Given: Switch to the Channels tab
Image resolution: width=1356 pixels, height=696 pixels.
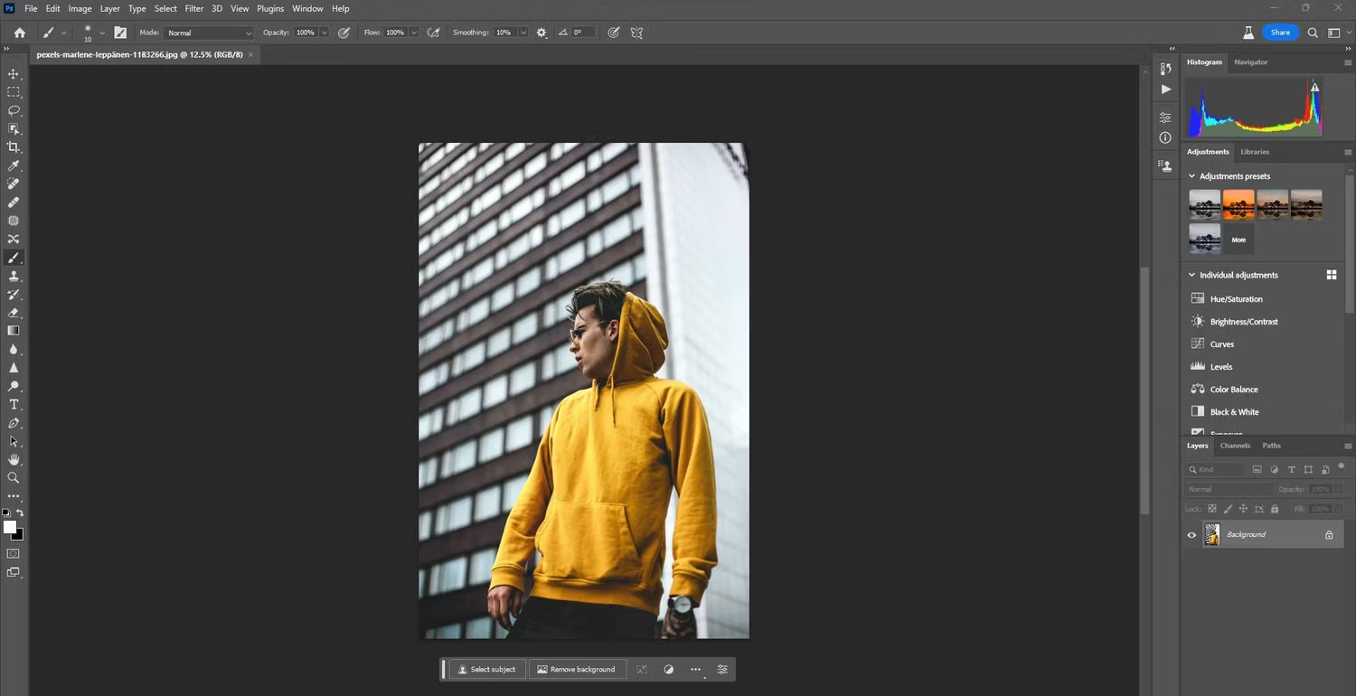Looking at the screenshot, I should pyautogui.click(x=1235, y=446).
